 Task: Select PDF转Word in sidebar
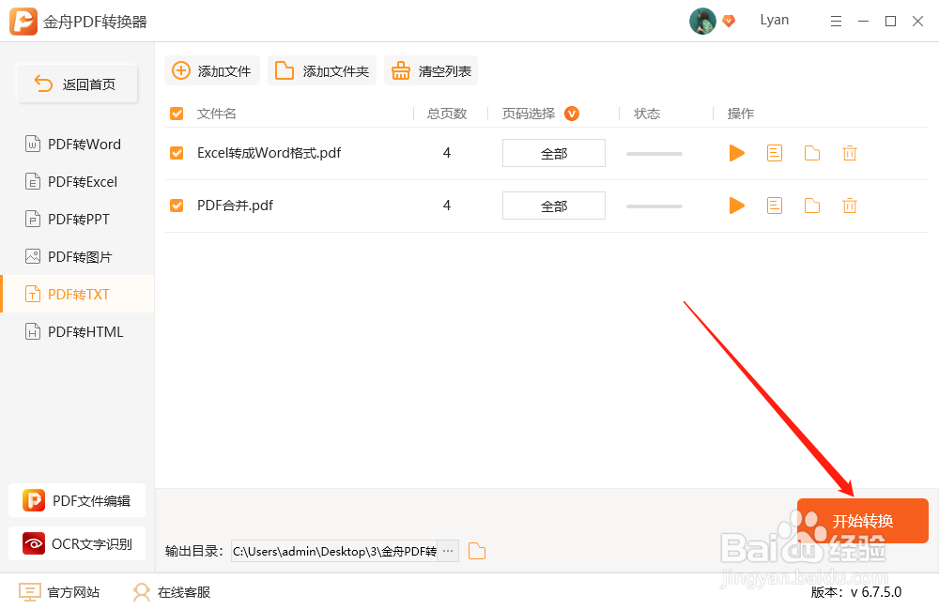pyautogui.click(x=77, y=145)
